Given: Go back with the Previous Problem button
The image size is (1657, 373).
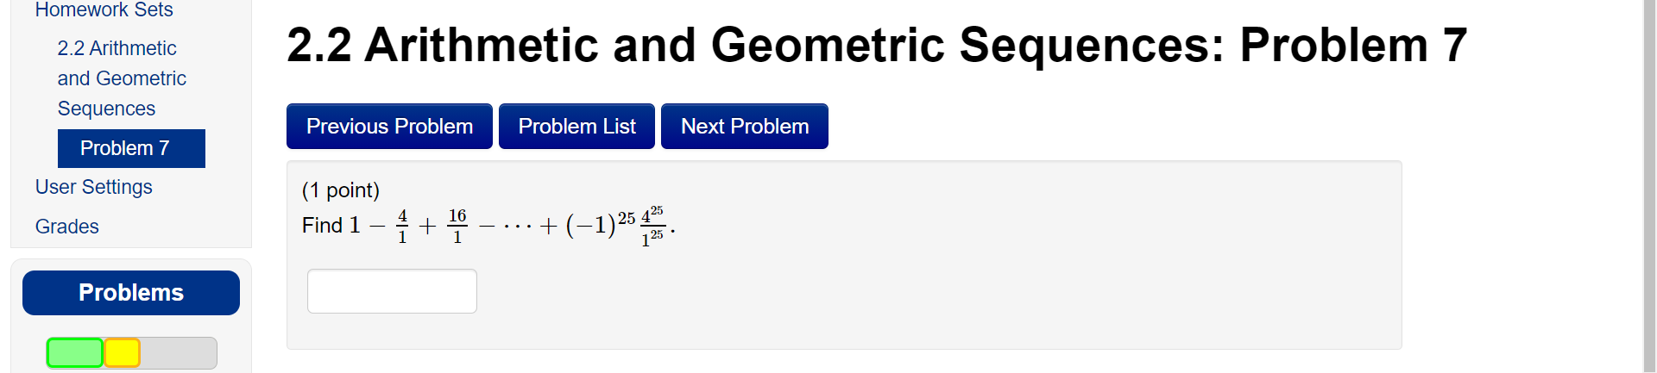Looking at the screenshot, I should click(389, 127).
